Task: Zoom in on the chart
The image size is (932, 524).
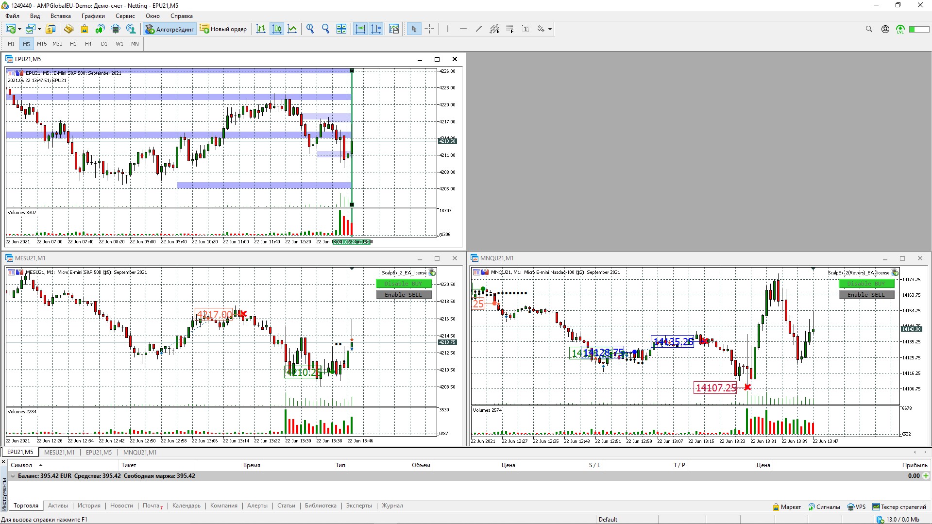Action: pos(310,29)
